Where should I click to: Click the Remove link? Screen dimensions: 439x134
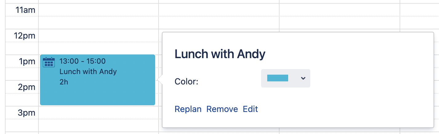click(222, 109)
